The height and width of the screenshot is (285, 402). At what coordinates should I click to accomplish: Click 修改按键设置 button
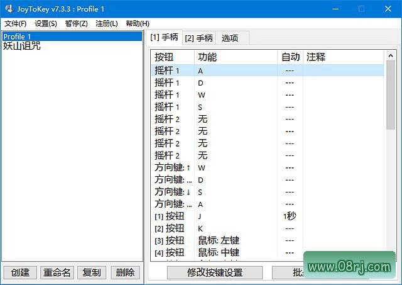[215, 272]
